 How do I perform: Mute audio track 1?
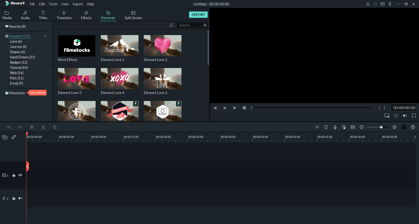[20, 198]
